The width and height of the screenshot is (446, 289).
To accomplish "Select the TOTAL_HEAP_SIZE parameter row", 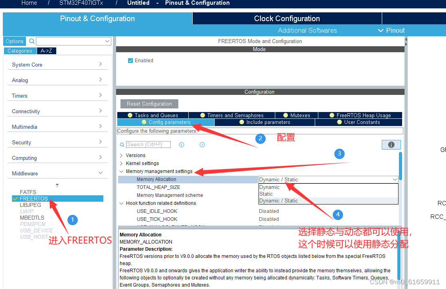I will 158,187.
